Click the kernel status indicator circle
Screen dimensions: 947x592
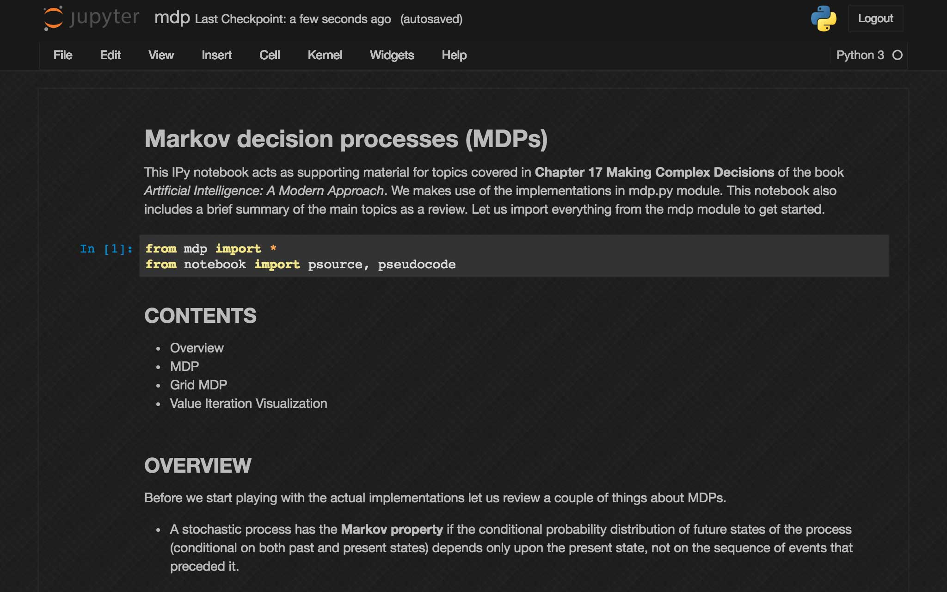click(x=898, y=55)
